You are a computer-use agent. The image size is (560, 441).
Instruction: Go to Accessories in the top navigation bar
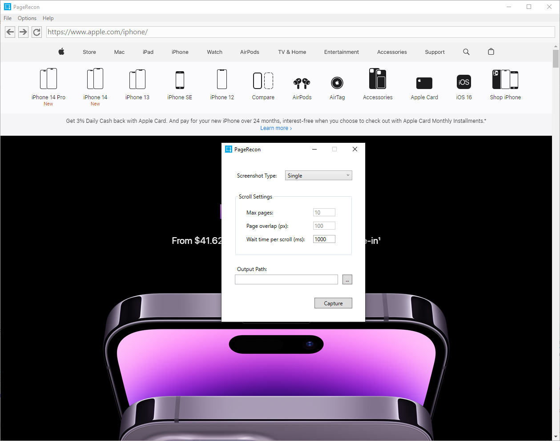point(392,52)
